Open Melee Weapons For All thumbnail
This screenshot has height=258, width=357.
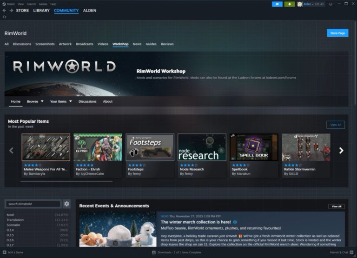point(46,147)
